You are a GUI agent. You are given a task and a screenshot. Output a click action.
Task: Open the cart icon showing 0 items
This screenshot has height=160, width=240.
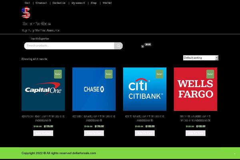coord(142,46)
